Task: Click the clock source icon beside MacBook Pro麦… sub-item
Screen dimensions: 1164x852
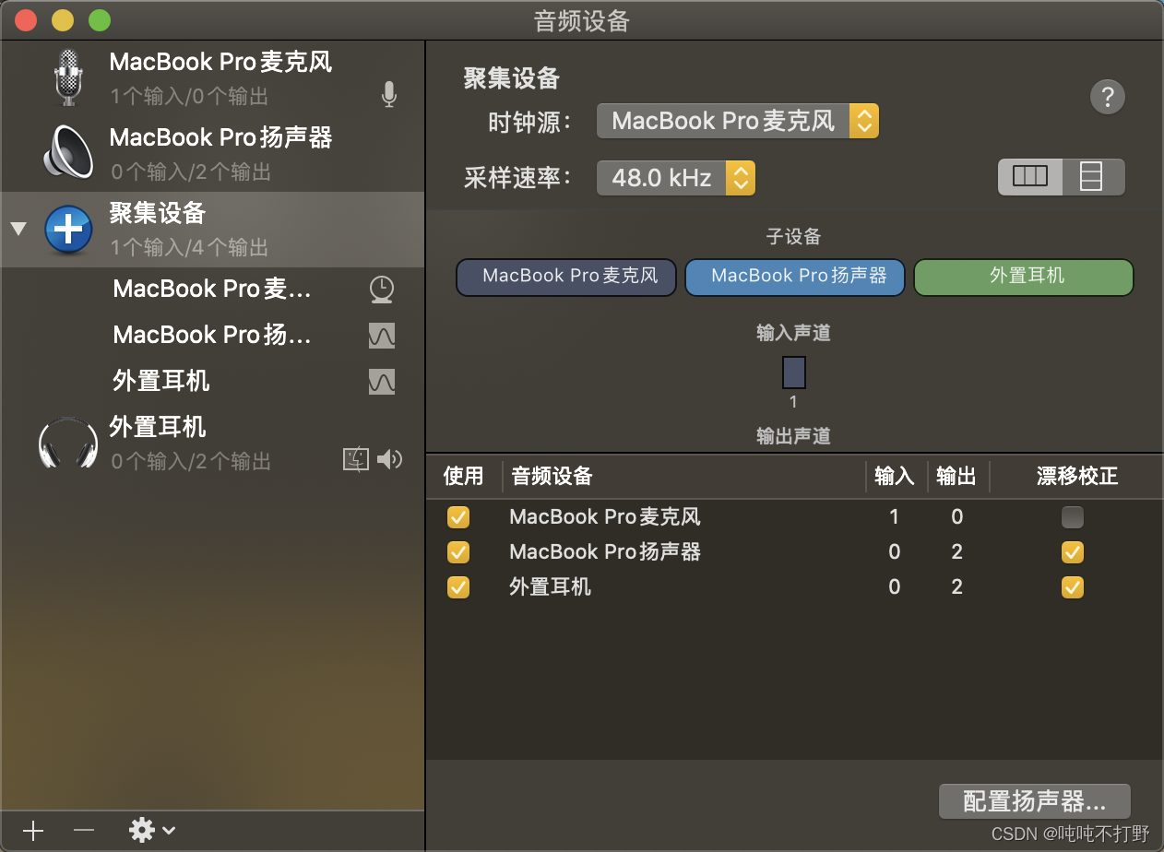Action: pos(382,290)
